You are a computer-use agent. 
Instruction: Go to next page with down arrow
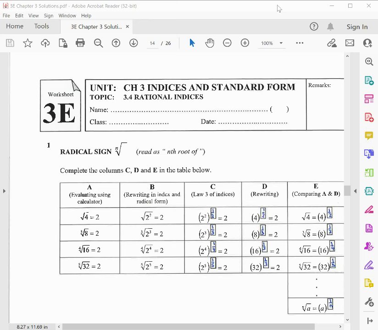(133, 43)
